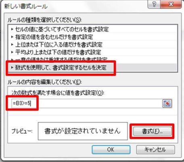
Task: Select rule 平均より上または下の値だけを書式設定
Action: tap(92, 52)
